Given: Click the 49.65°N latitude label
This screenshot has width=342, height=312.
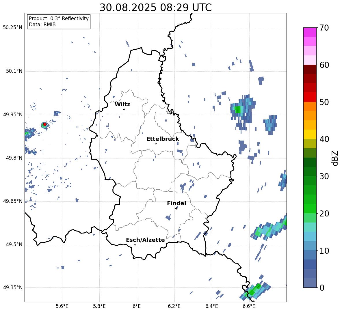Looking at the screenshot, I should point(13,201).
